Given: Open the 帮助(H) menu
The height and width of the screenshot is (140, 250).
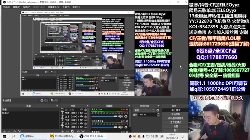Looking at the screenshot, I should click(76, 7).
